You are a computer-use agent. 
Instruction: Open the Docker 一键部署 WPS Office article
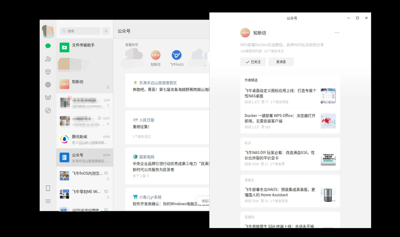[280, 118]
